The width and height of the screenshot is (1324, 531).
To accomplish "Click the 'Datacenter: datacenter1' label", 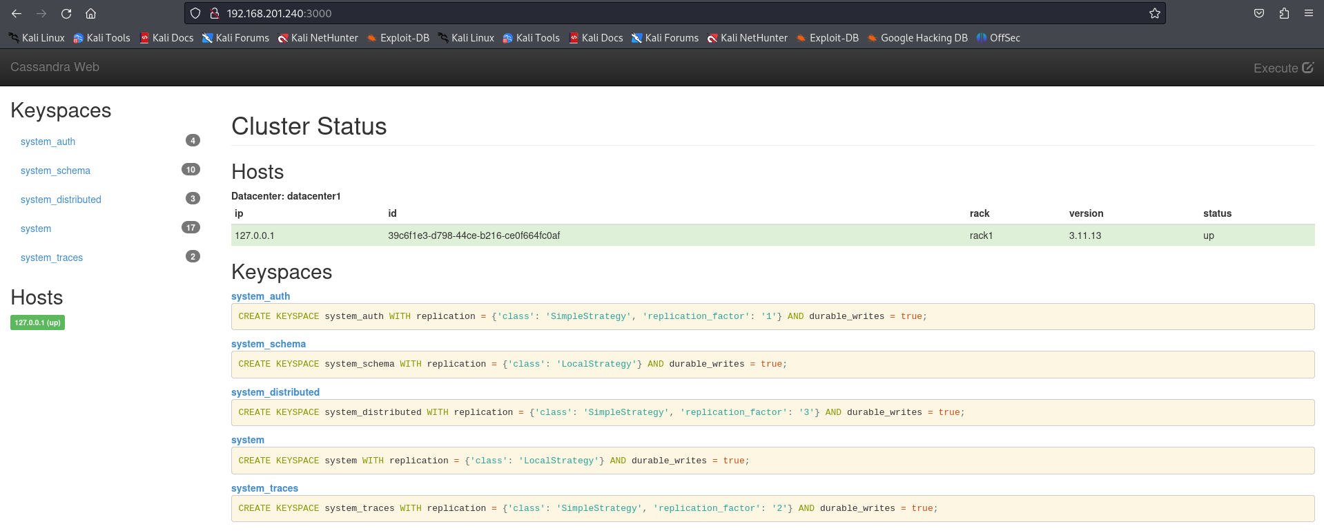I will [286, 196].
